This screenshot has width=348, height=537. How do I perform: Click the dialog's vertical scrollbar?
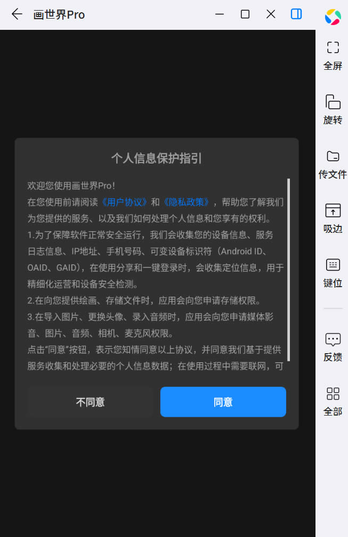pyautogui.click(x=289, y=270)
